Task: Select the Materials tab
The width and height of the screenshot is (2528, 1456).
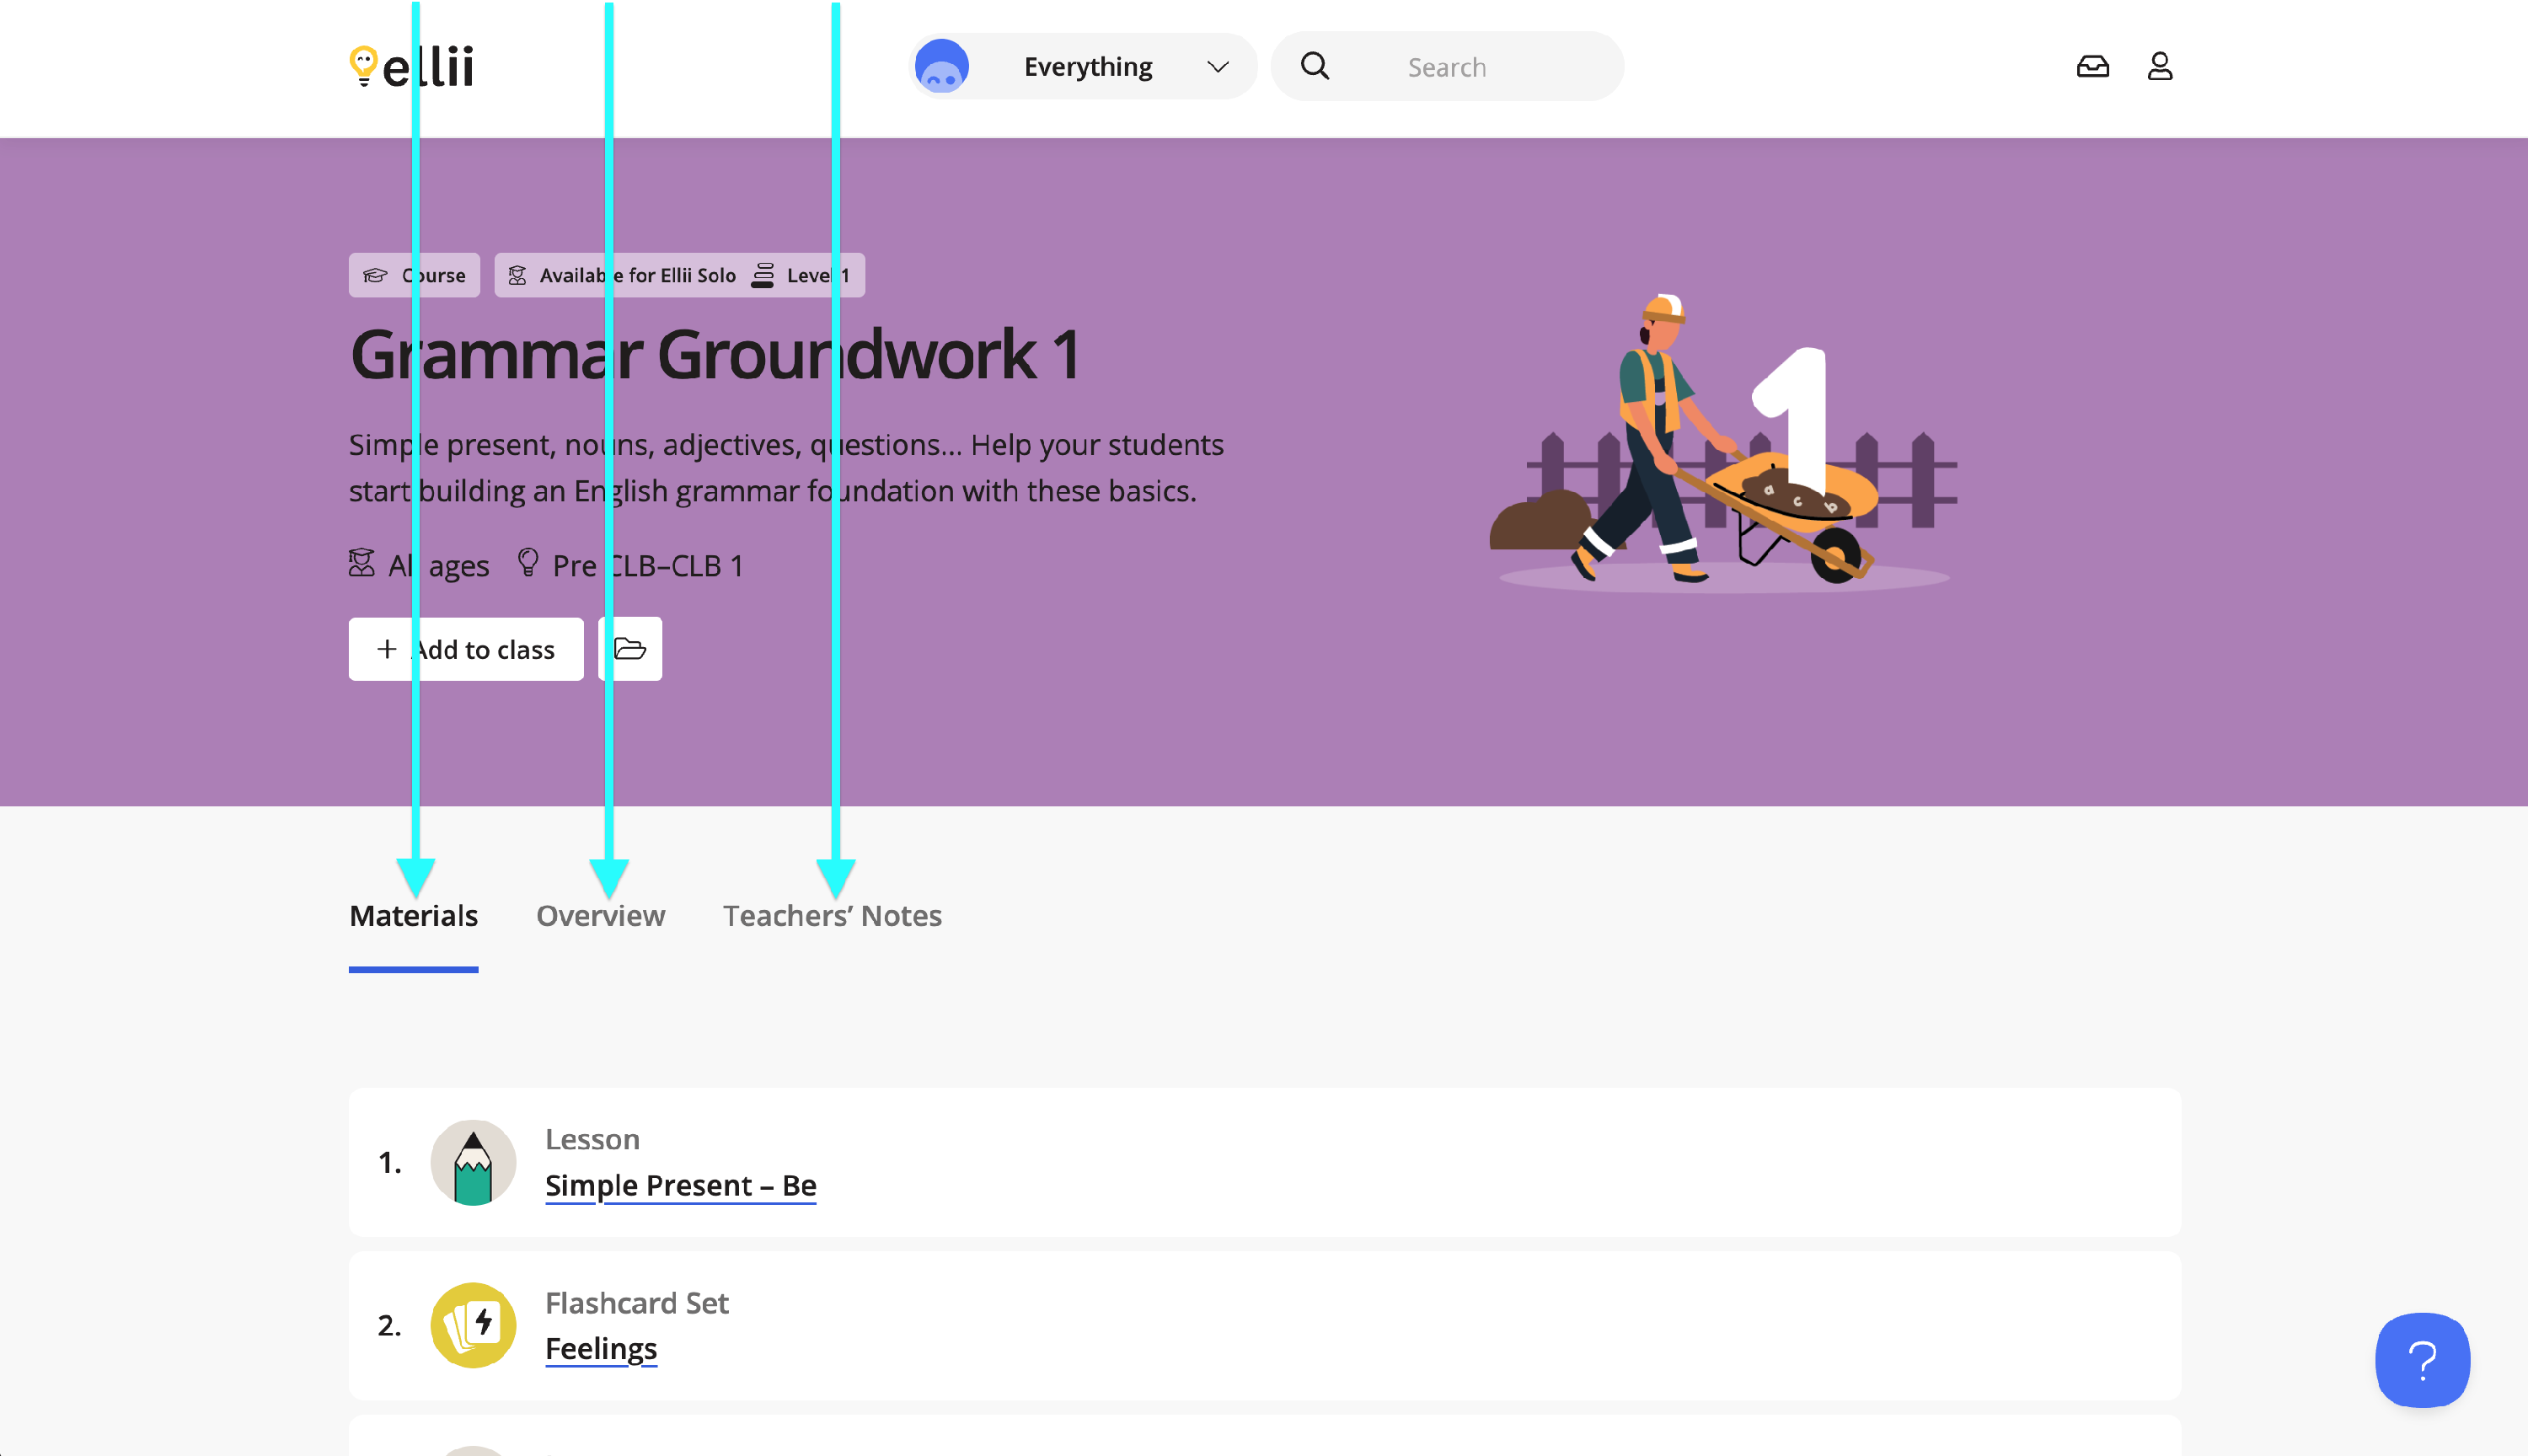Action: (413, 915)
